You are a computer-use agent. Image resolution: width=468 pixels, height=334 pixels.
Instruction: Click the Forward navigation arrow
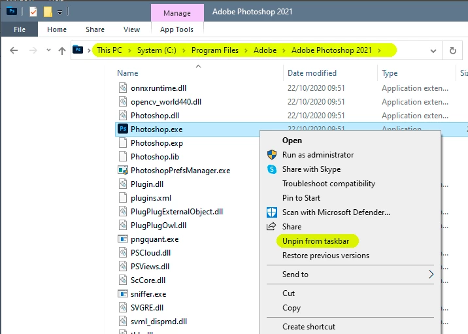pos(33,50)
